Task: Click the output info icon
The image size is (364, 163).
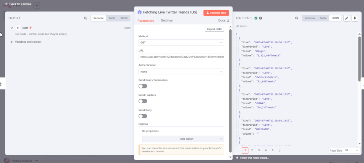Action: coord(261,18)
